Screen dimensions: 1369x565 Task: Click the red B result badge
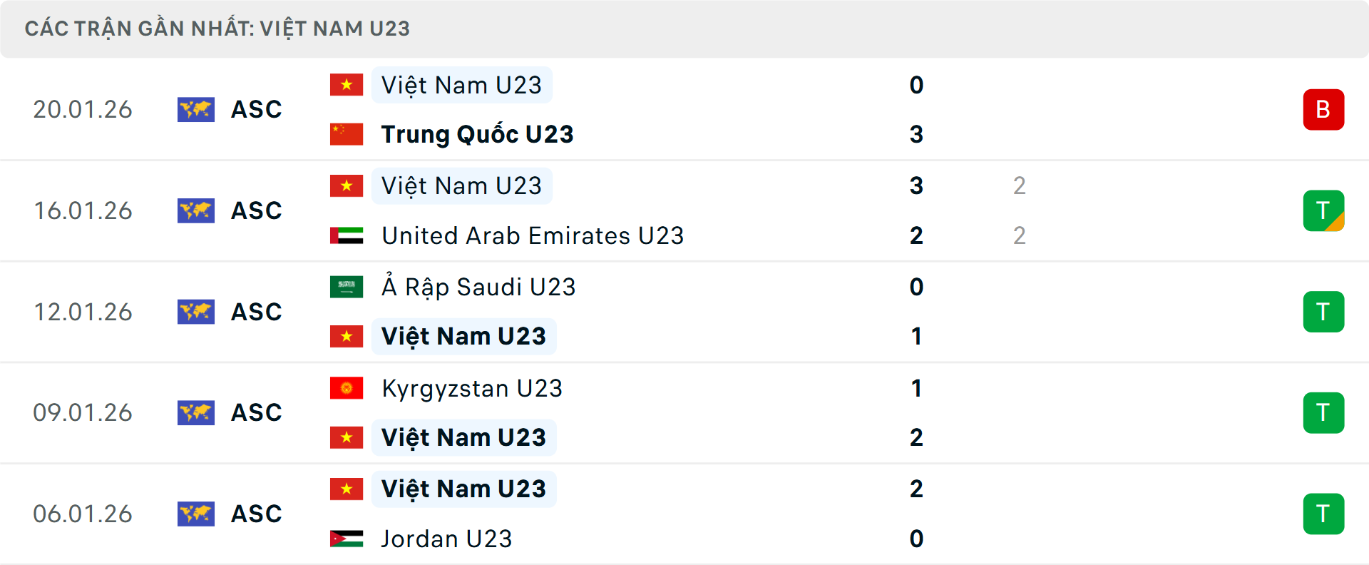1324,109
